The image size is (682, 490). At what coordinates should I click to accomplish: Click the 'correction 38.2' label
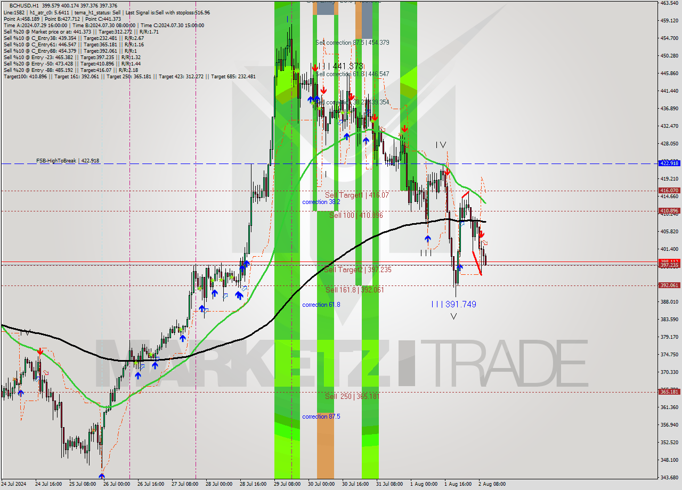pyautogui.click(x=321, y=202)
